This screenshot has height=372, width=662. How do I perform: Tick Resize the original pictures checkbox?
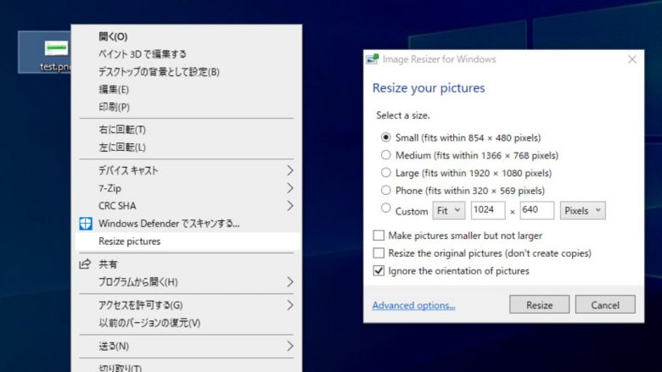[379, 253]
